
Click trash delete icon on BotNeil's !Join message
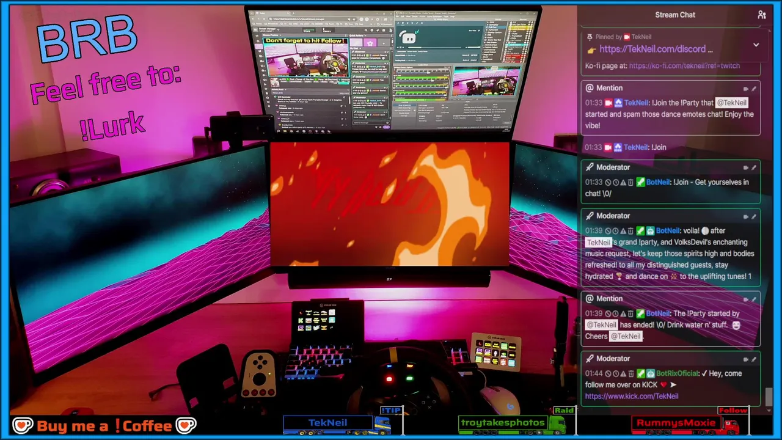click(630, 182)
